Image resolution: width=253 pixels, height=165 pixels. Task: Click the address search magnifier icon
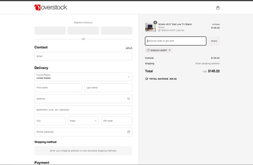128,99
